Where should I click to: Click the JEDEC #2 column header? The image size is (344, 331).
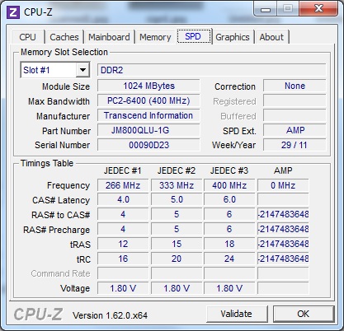coord(177,170)
